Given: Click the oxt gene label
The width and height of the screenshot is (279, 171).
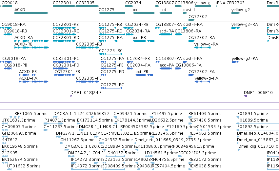Looking at the screenshot, I should pyautogui.click(x=136, y=10).
